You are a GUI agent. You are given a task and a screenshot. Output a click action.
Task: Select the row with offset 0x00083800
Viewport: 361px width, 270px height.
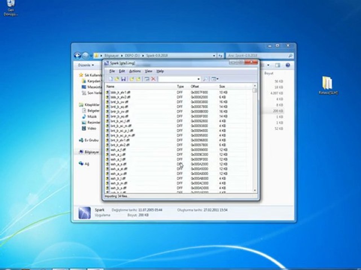[178, 102]
